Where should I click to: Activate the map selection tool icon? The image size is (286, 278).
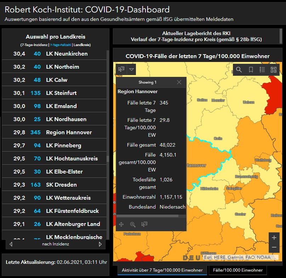[121, 69]
